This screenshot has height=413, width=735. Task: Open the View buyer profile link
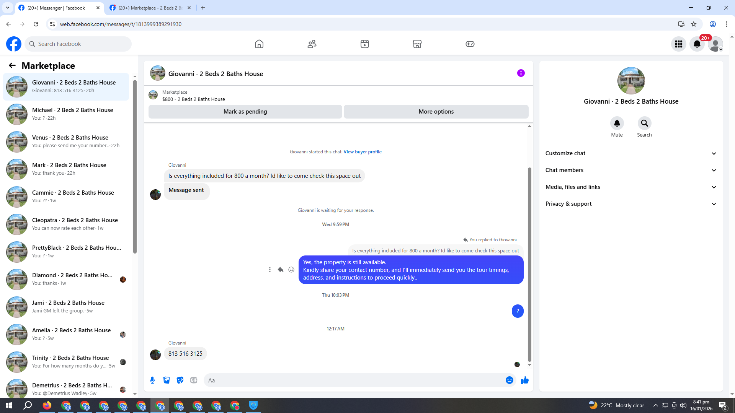[x=362, y=152]
